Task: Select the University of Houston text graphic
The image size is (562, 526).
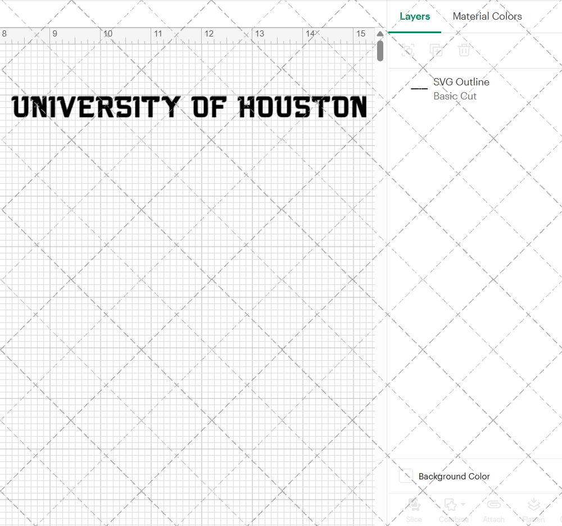Action: click(189, 107)
